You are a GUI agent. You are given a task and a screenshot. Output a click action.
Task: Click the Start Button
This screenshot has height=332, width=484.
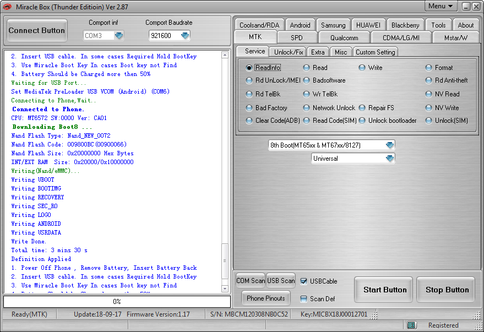[384, 290]
